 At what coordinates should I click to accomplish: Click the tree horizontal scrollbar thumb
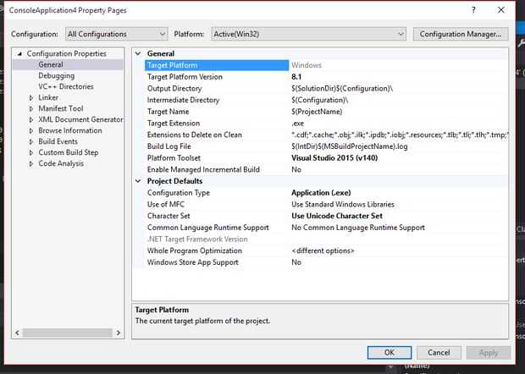coord(67,333)
